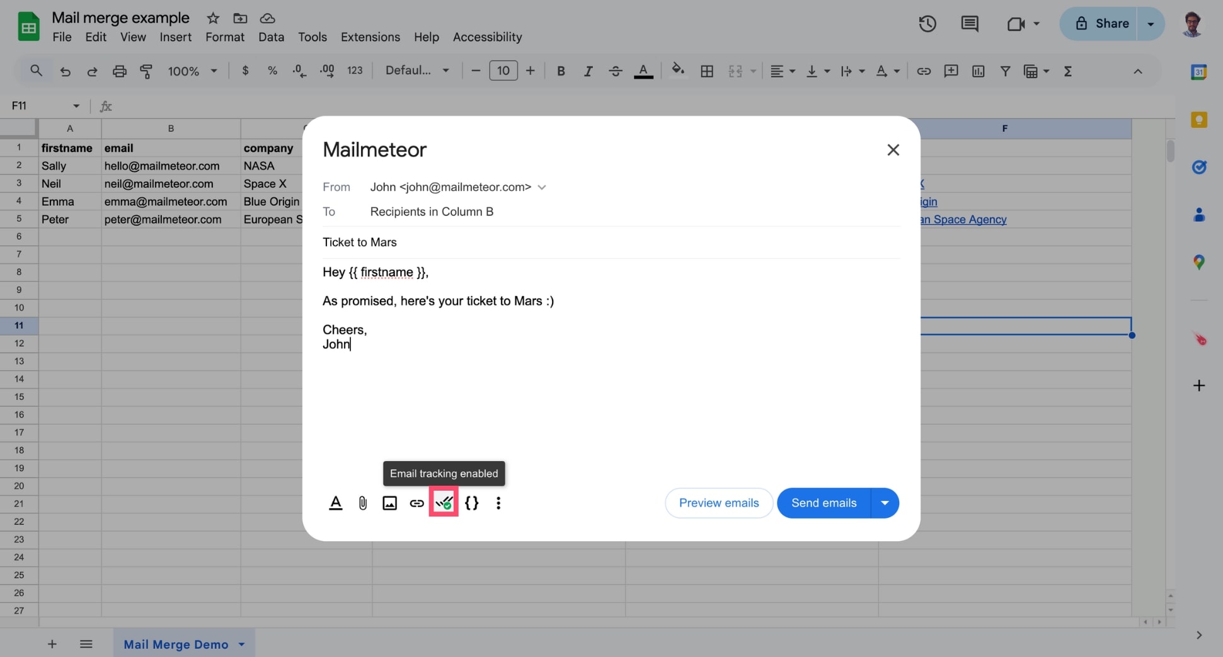1223x657 pixels.
Task: Open the Edit menu
Action: click(96, 37)
